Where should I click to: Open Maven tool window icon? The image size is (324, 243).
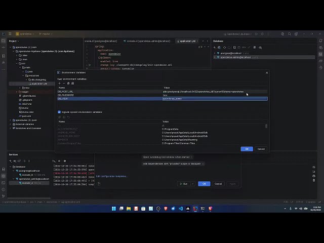click(x=320, y=61)
